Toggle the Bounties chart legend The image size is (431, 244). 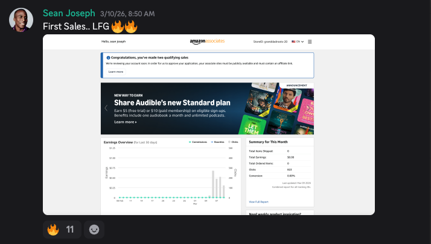click(x=217, y=142)
